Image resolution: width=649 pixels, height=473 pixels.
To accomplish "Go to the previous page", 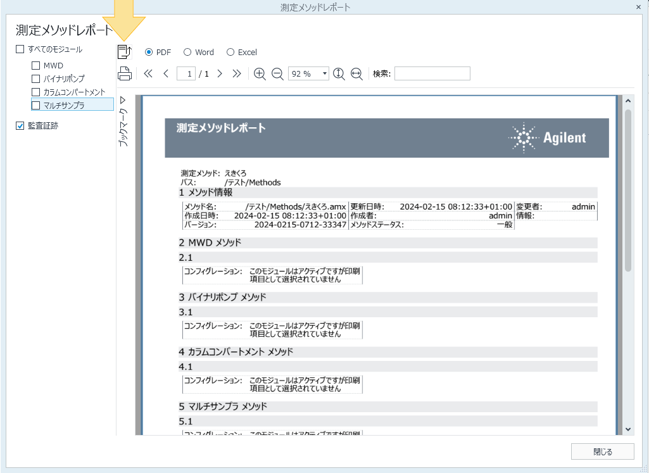I will pyautogui.click(x=166, y=73).
